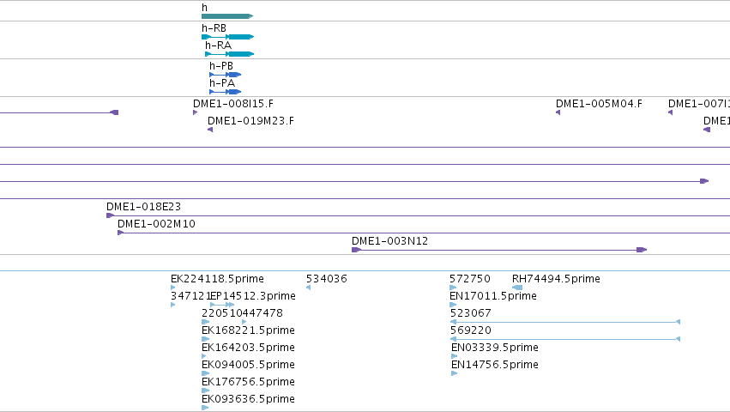This screenshot has height=412, width=730.
Task: Select the 572750 EST marker
Action: point(453,288)
